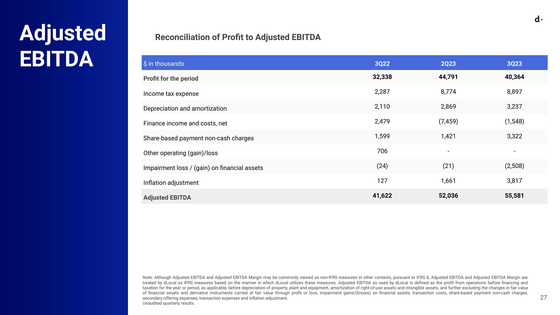Click Adjusted EBITDA total 52,036

[448, 196]
